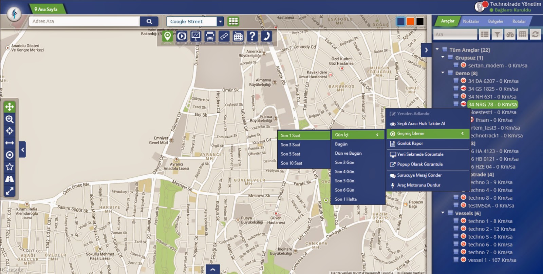Viewport: 543px width, 274px height.
Task: Open the green grid view button
Action: tap(233, 21)
